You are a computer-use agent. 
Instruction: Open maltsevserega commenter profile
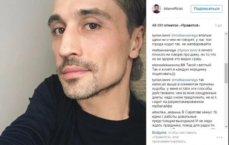[x=164, y=50]
